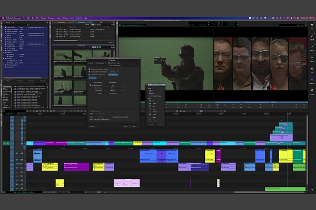The width and height of the screenshot is (316, 210).
Task: Click the date and time in menu bar
Action: [x=307, y=18]
